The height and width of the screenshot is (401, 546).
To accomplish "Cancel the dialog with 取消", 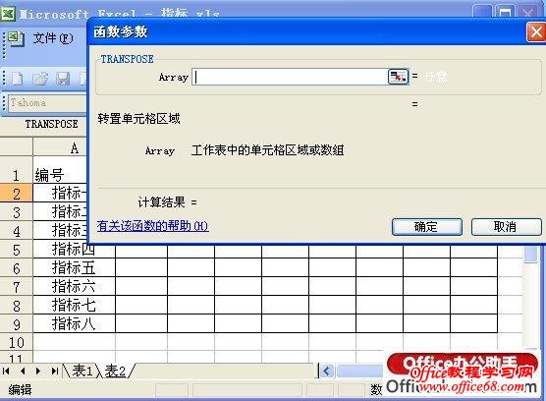I will click(x=507, y=227).
